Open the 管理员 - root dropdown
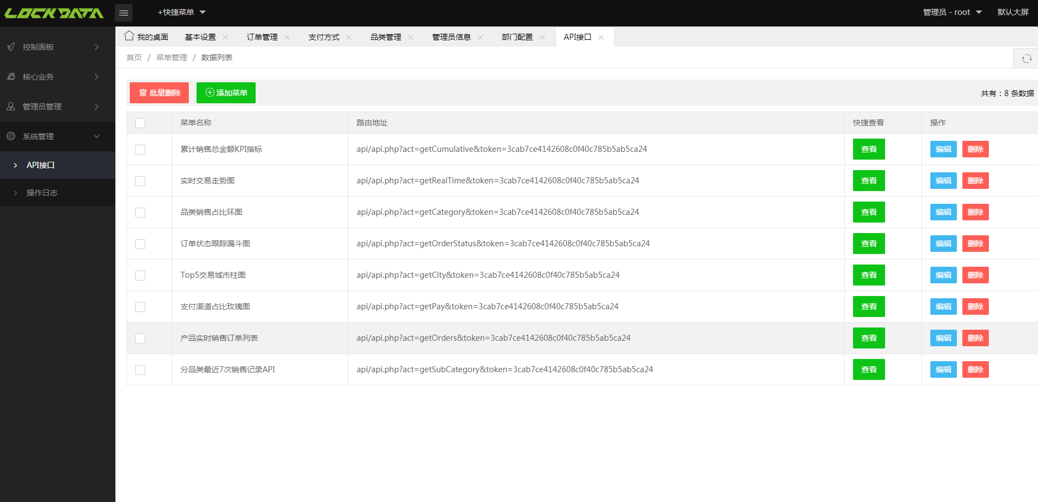 [x=952, y=12]
